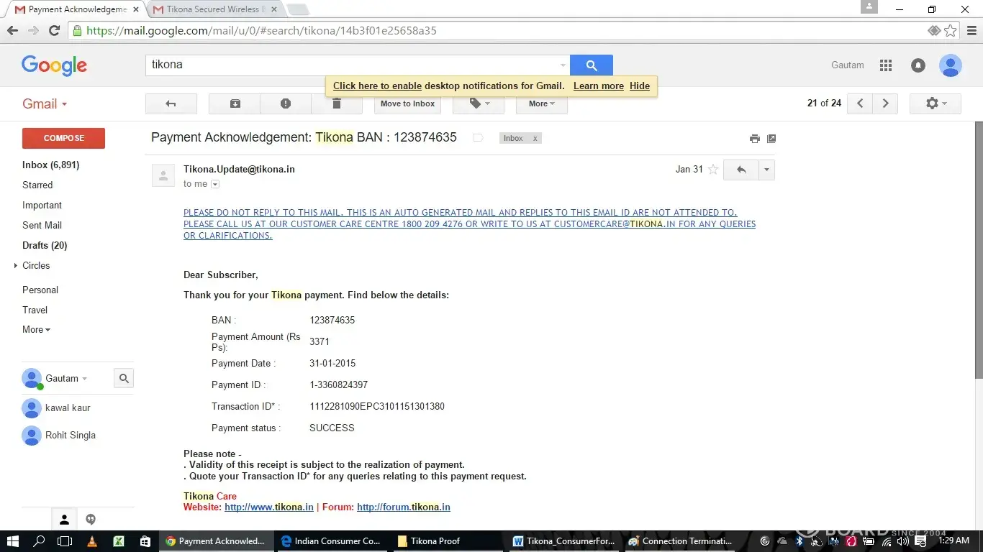Open Excel from the taskbar

click(119, 541)
